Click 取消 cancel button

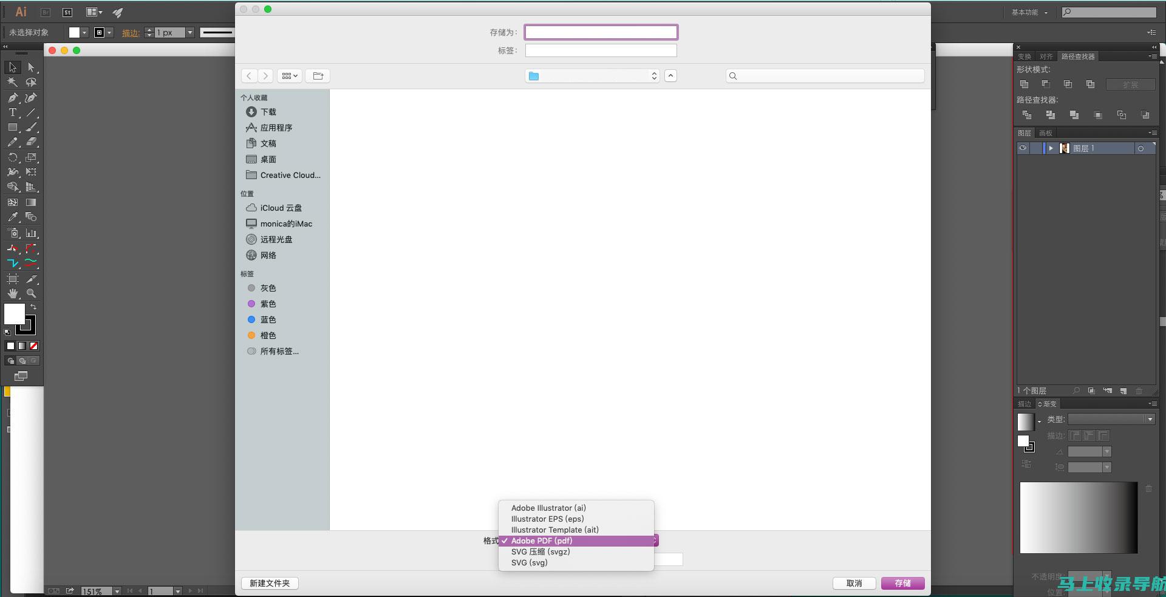(854, 583)
